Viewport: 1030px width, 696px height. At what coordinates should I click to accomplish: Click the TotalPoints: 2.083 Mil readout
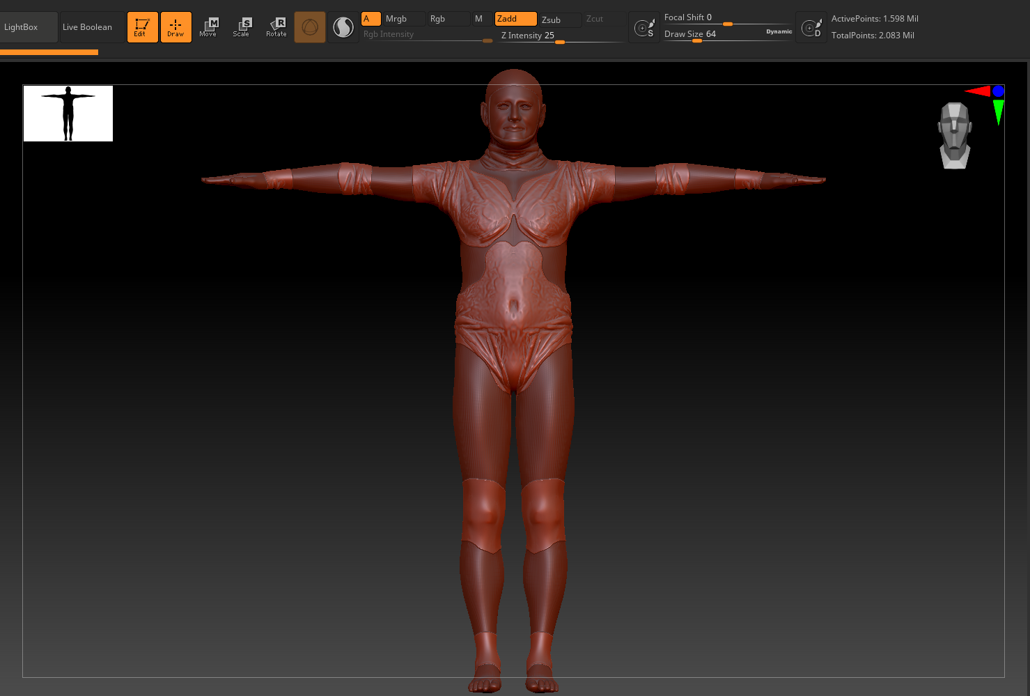pyautogui.click(x=873, y=35)
